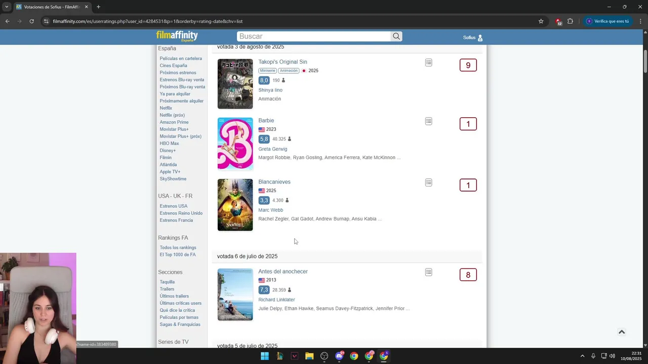Open the Windows Start menu
The height and width of the screenshot is (364, 648).
pyautogui.click(x=265, y=356)
